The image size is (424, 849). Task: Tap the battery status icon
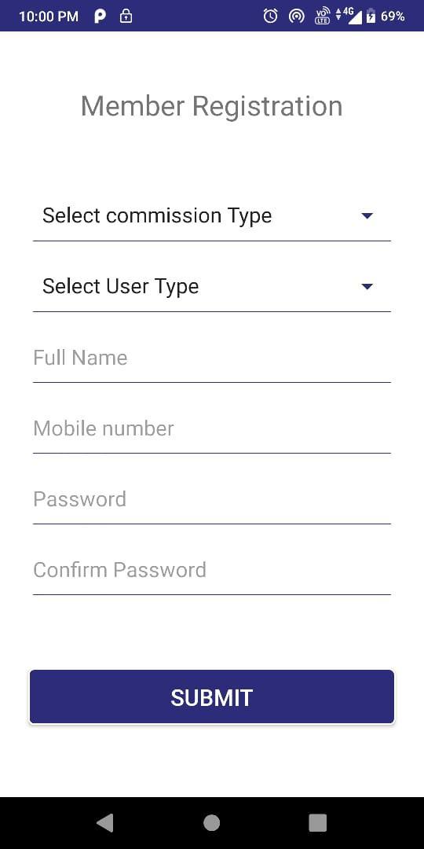tap(371, 17)
